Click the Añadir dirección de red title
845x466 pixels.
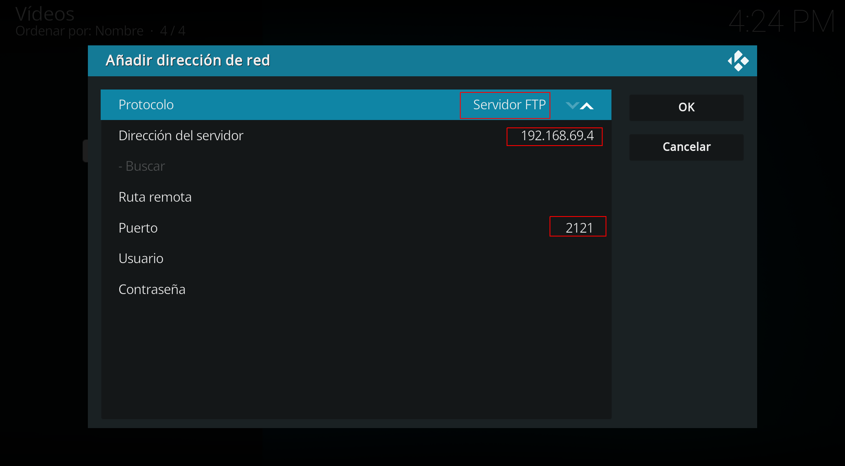(x=188, y=60)
